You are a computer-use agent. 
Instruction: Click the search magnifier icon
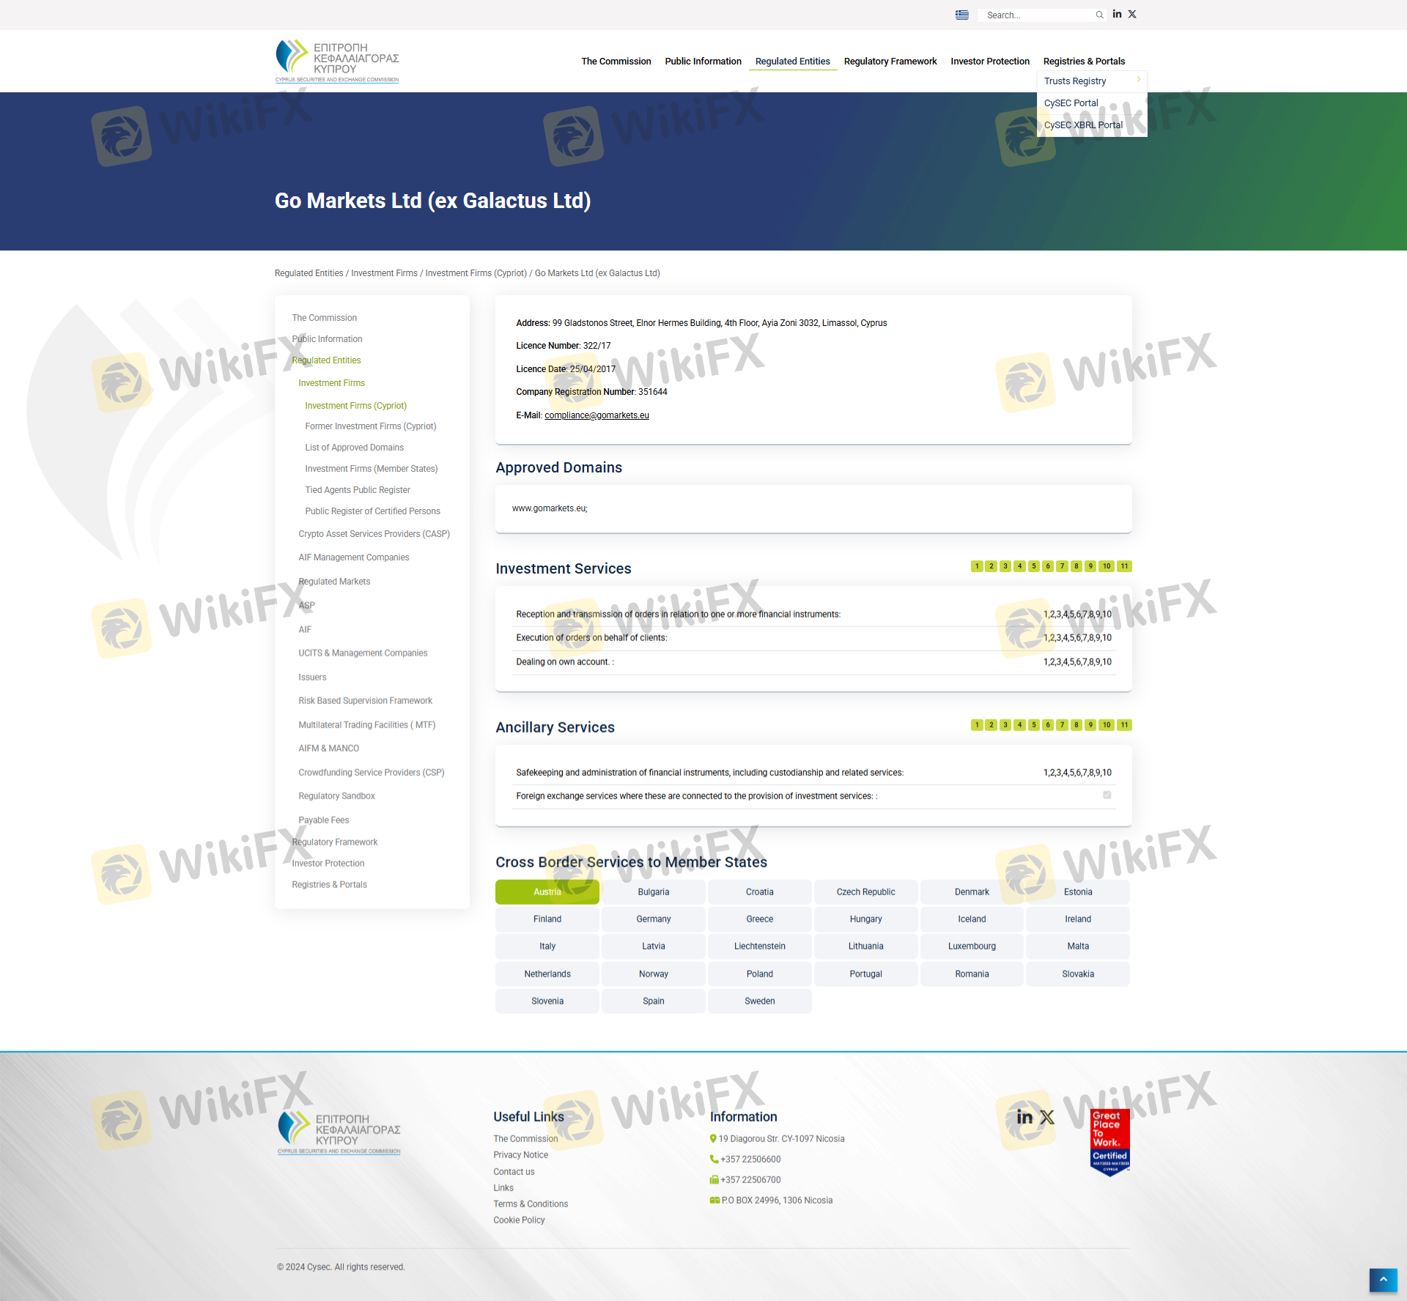pyautogui.click(x=1099, y=15)
